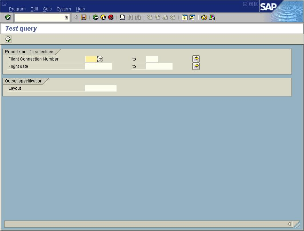Click the yellow Help question mark icon
This screenshot has width=304, height=231.
point(204,17)
